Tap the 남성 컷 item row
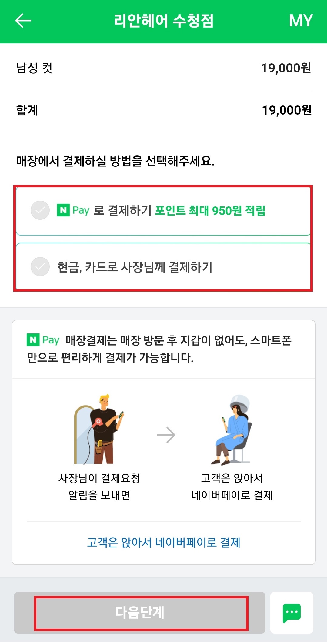The width and height of the screenshot is (327, 642). tap(164, 68)
